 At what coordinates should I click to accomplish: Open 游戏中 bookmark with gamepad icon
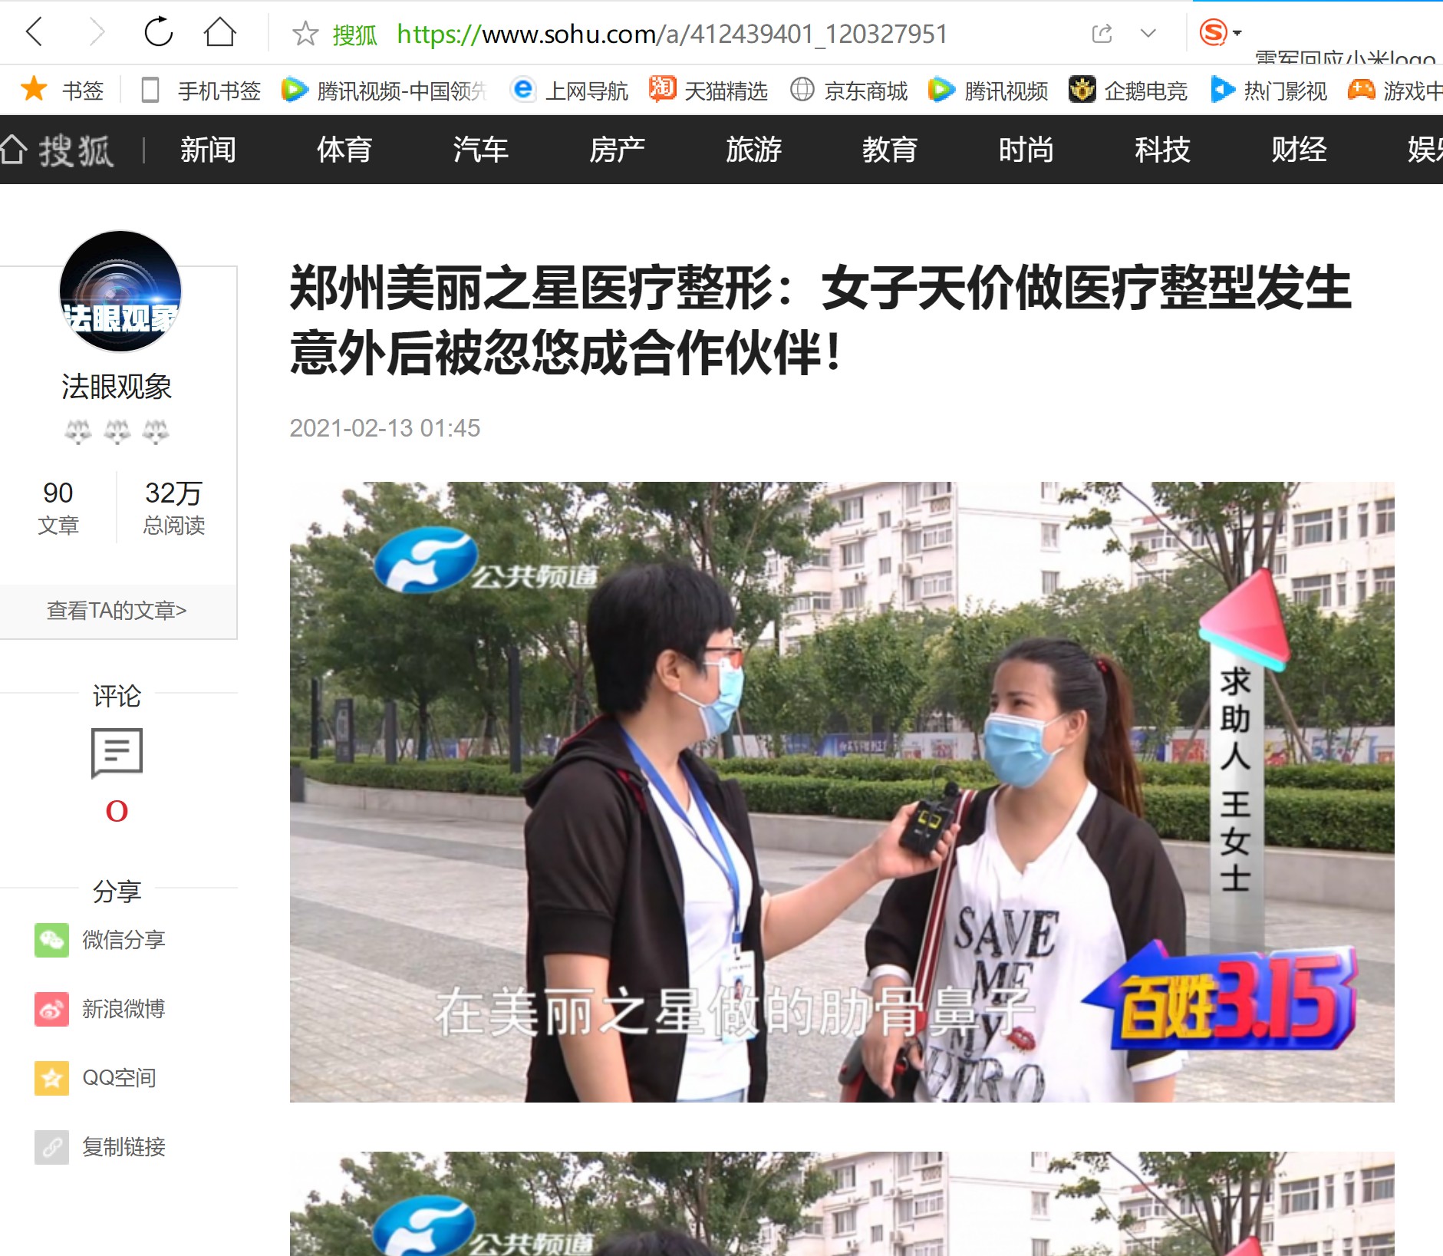pyautogui.click(x=1395, y=91)
